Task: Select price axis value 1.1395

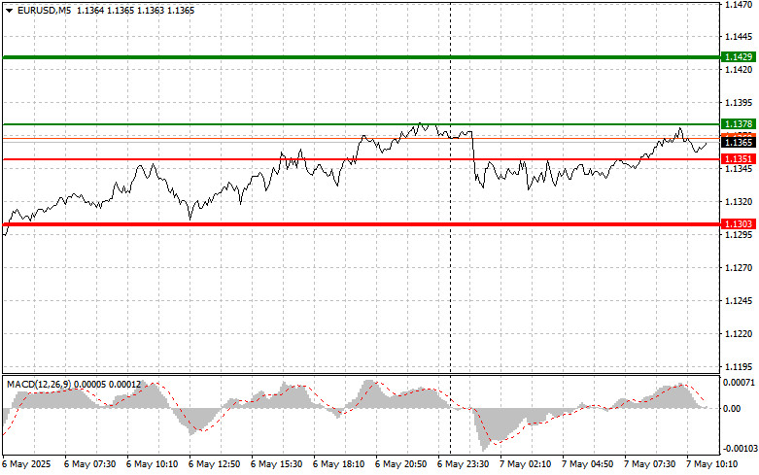Action: [x=739, y=103]
